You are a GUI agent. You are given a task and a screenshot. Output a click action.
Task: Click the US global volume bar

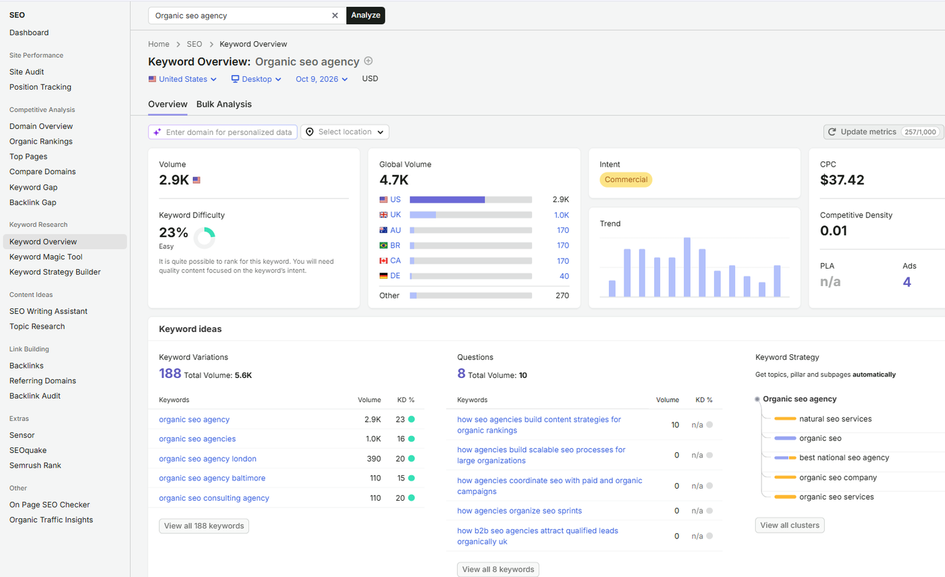pos(470,200)
